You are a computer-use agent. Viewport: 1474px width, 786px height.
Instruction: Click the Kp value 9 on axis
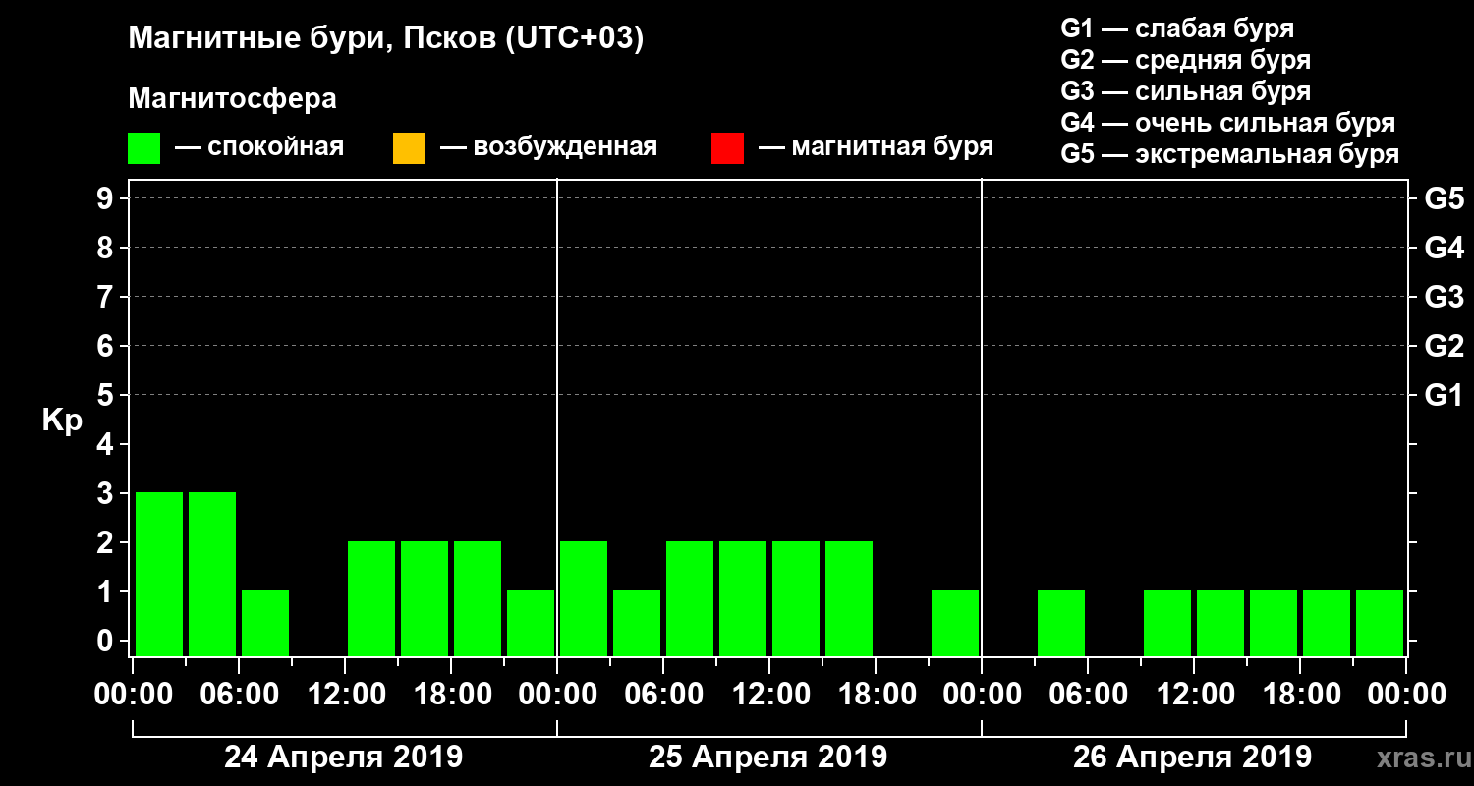[106, 198]
